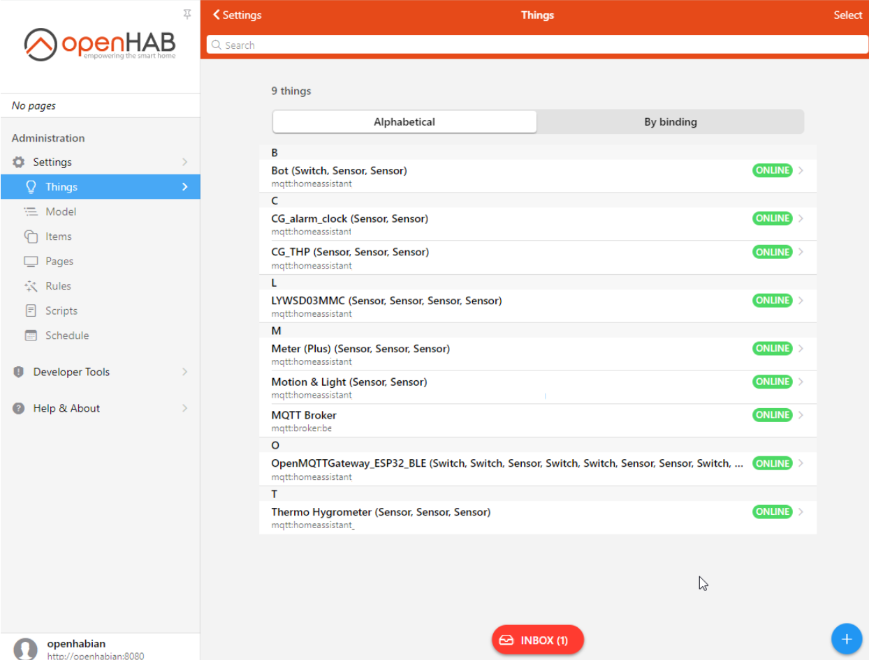Switch the list to By binding view
Image resolution: width=869 pixels, height=660 pixels.
(x=670, y=121)
